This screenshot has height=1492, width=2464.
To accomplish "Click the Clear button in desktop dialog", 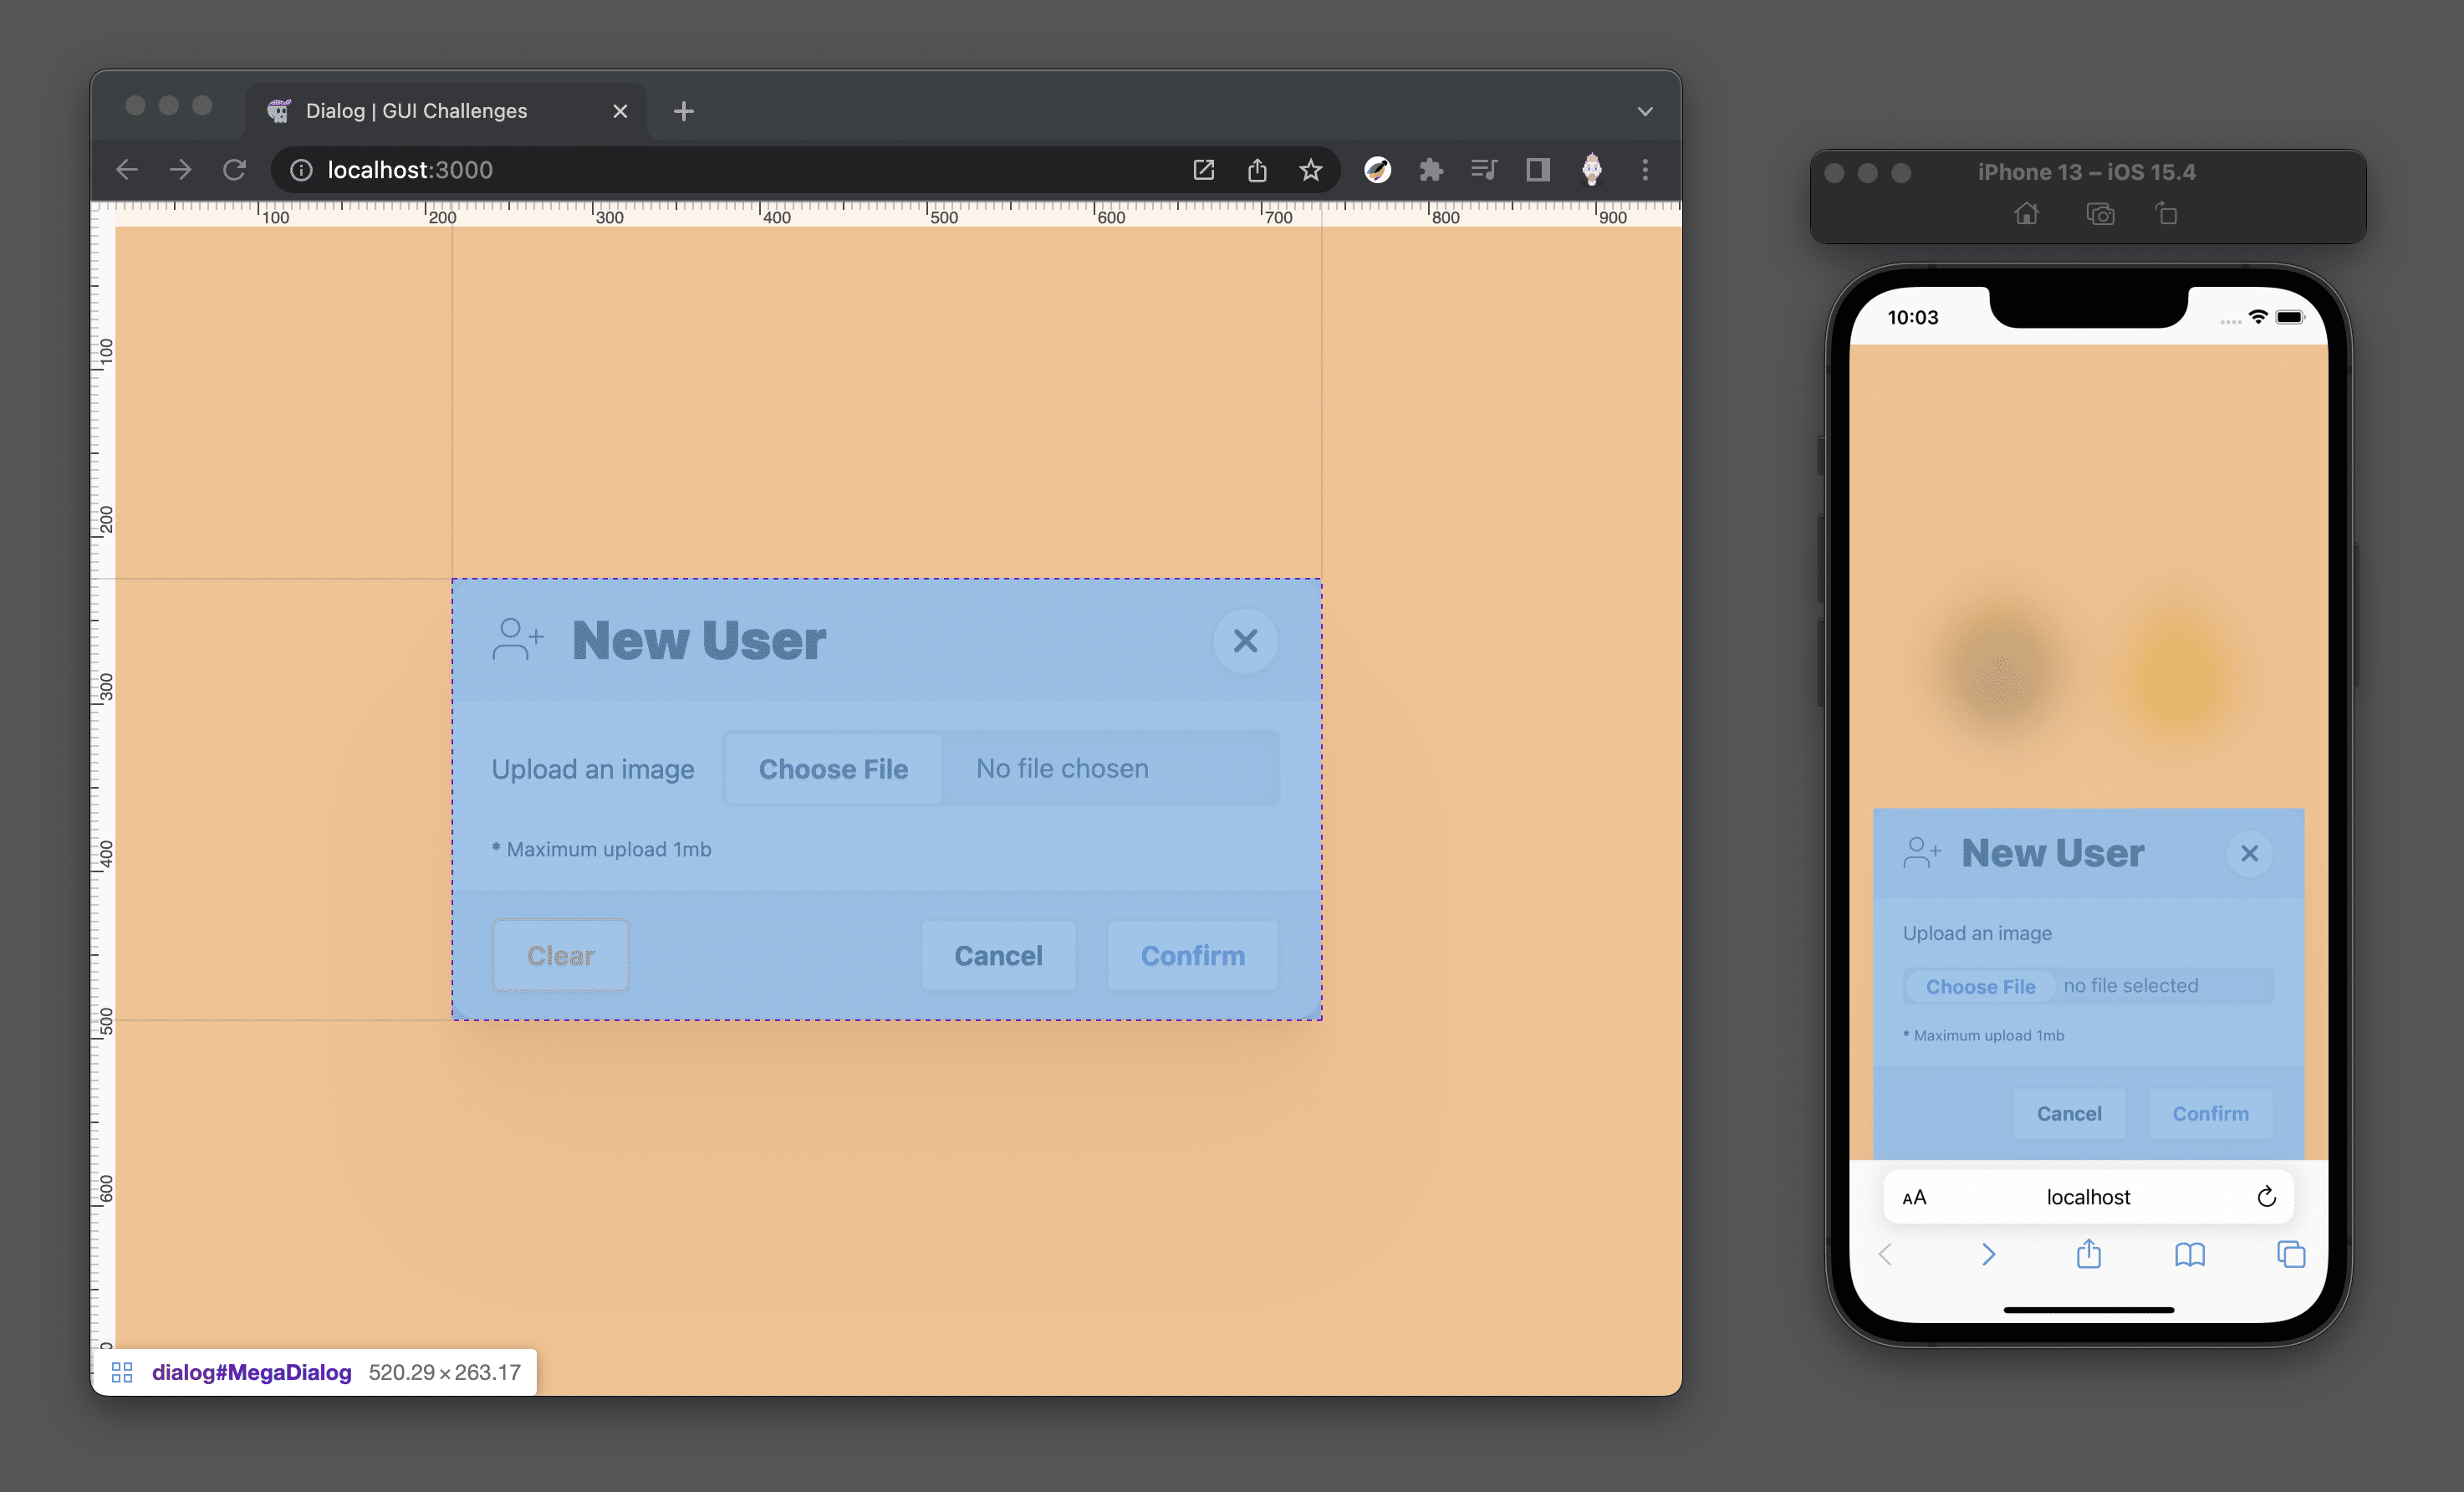I will 559,955.
